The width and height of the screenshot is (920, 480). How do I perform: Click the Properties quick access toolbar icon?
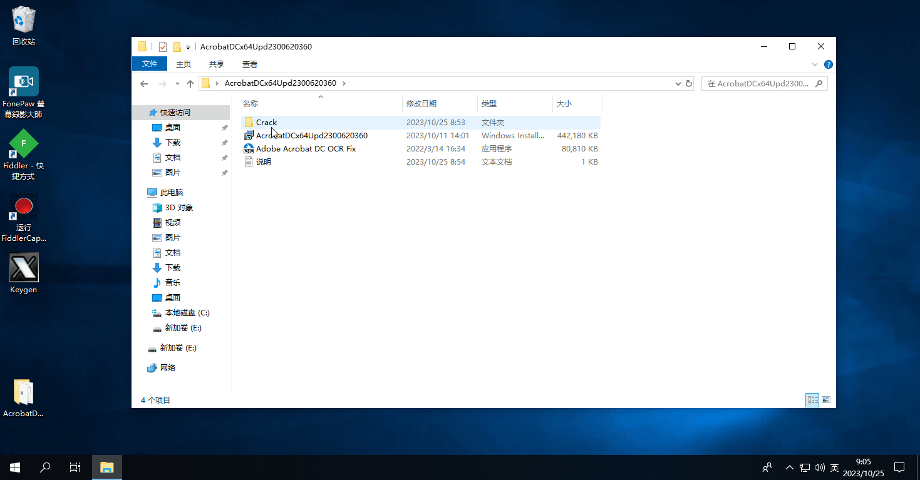pyautogui.click(x=163, y=47)
